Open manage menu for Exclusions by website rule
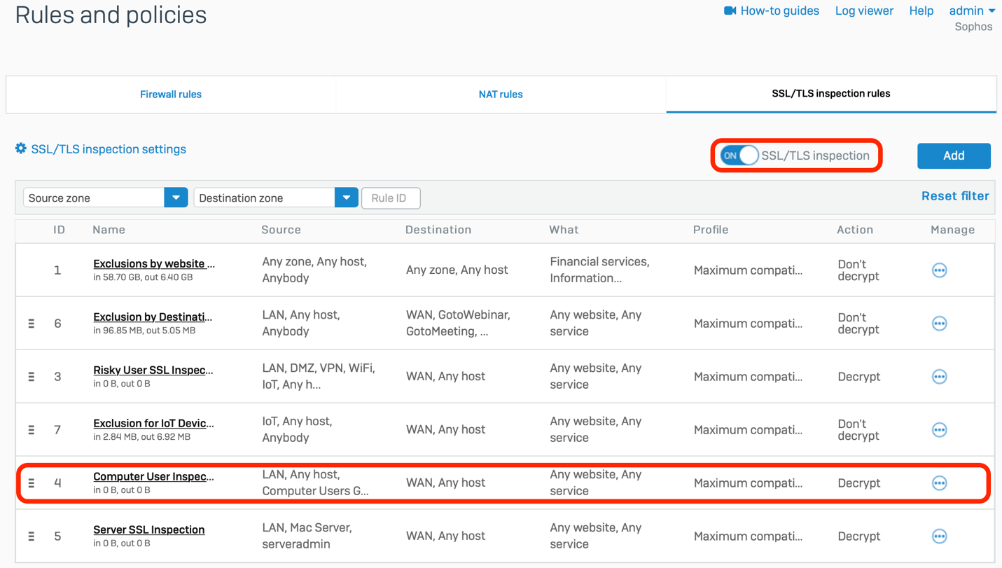Viewport: 1002px width, 568px height. (x=939, y=270)
